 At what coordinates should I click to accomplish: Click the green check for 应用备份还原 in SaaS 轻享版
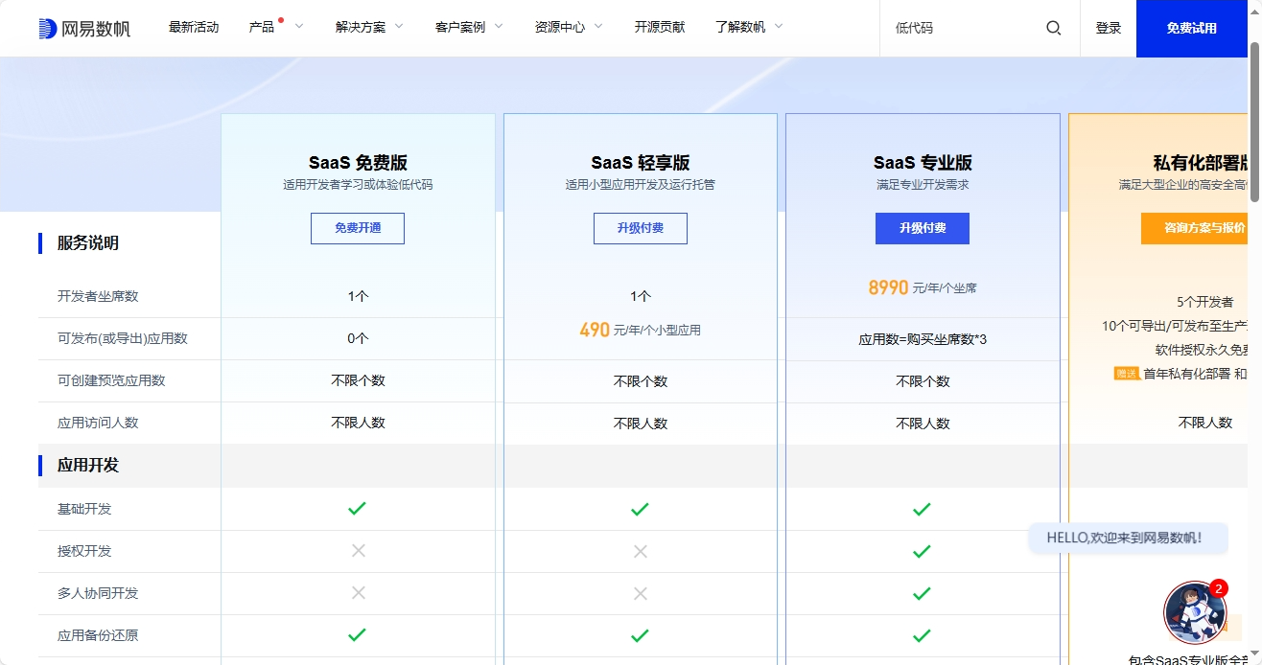(x=640, y=635)
